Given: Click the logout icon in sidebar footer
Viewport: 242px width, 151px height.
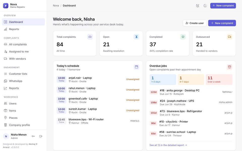Looking at the screenshot, I should point(41,136).
